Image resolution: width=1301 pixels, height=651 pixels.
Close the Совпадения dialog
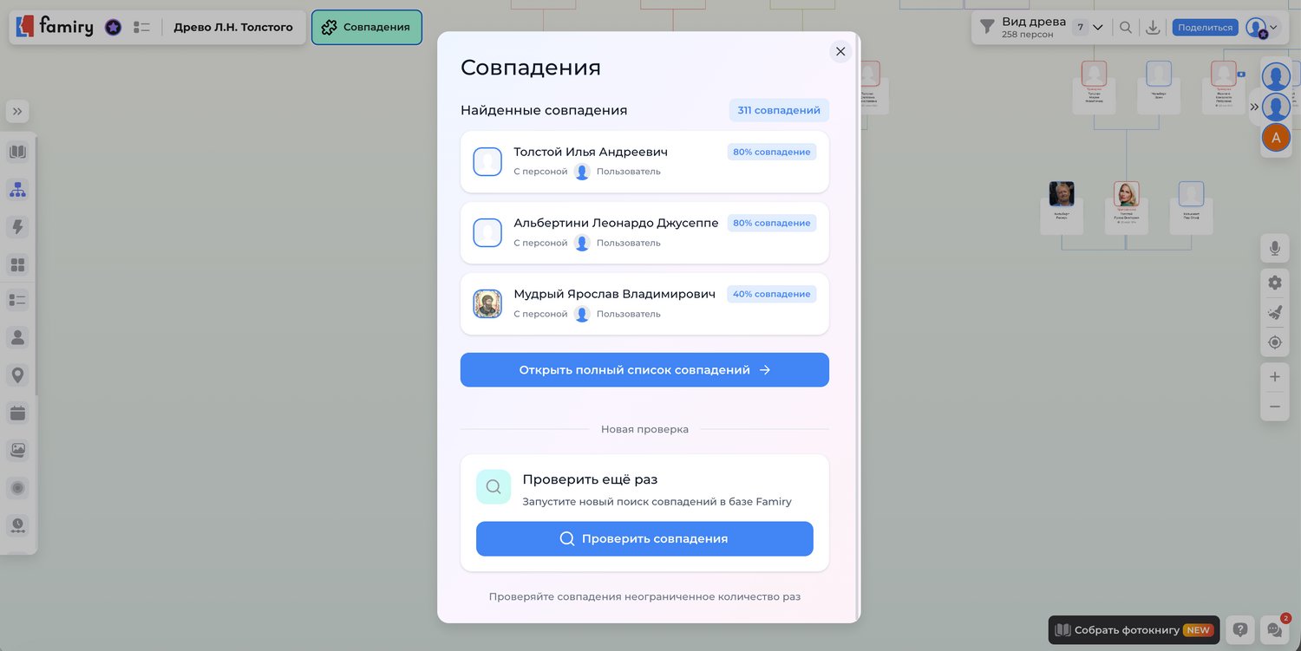point(840,52)
